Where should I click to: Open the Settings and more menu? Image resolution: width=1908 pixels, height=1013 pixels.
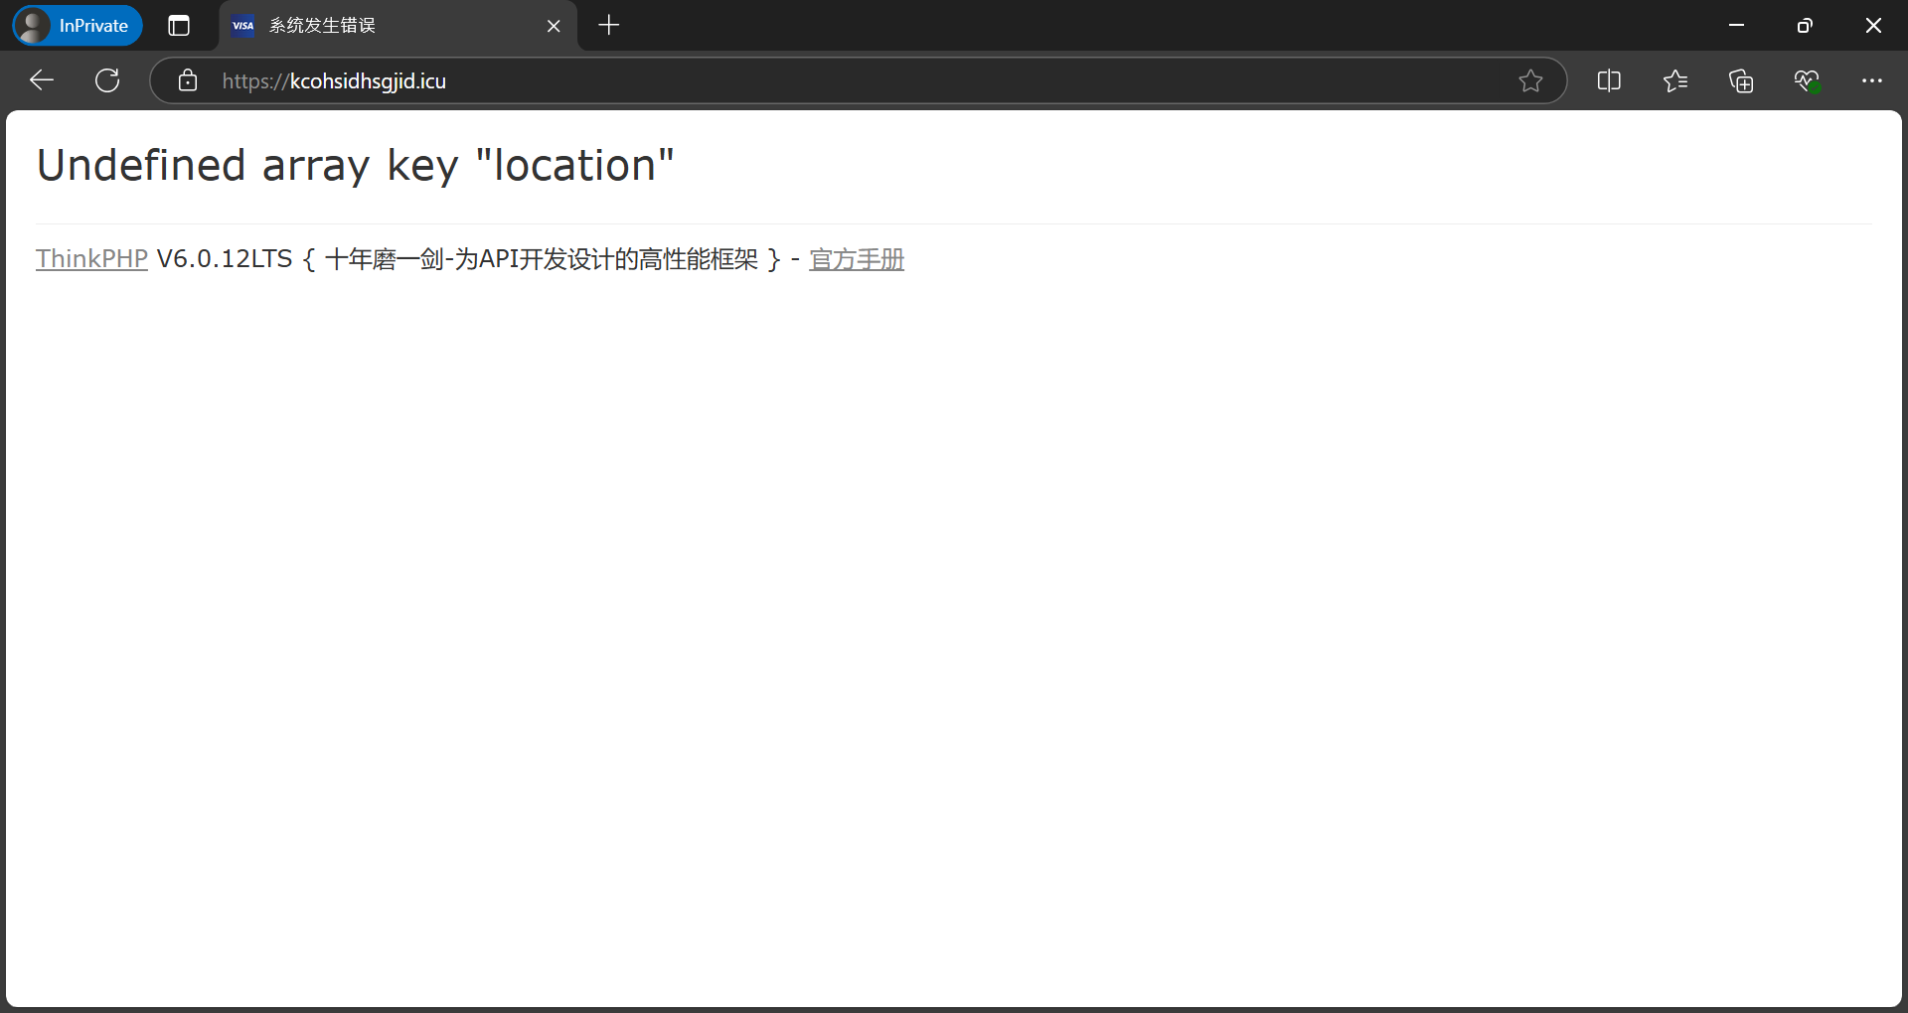click(x=1872, y=80)
